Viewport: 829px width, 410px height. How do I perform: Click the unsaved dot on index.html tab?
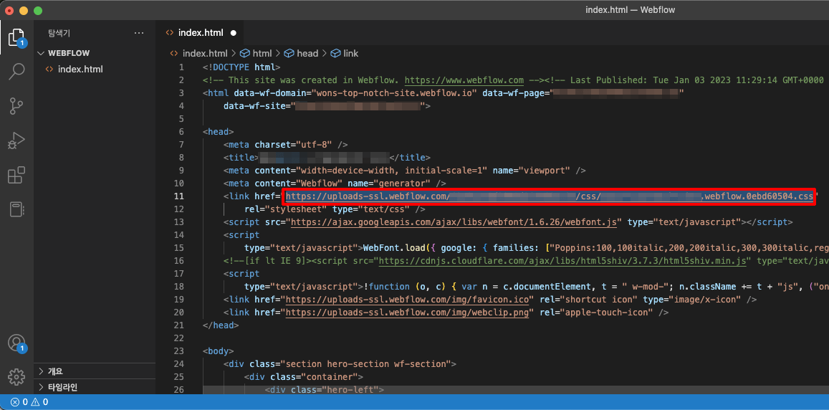point(233,33)
